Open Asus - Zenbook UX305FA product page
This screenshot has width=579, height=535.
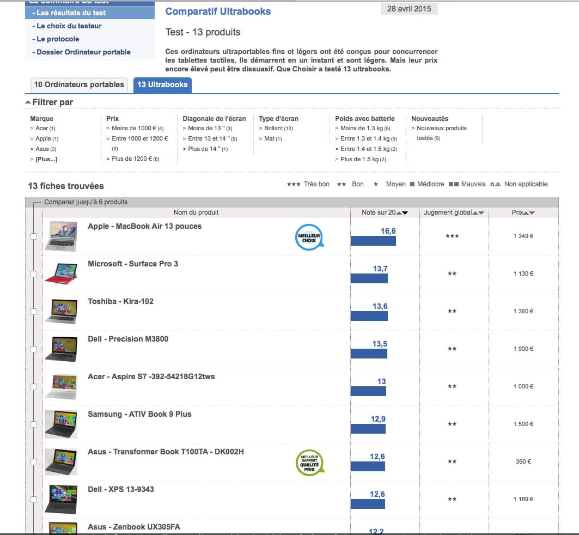click(x=134, y=527)
